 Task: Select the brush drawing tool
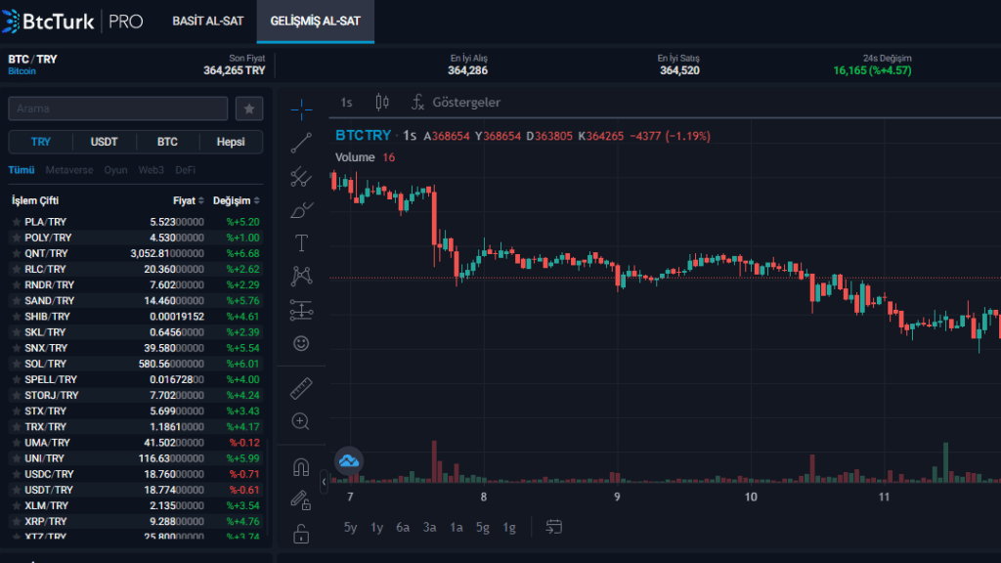(x=301, y=210)
